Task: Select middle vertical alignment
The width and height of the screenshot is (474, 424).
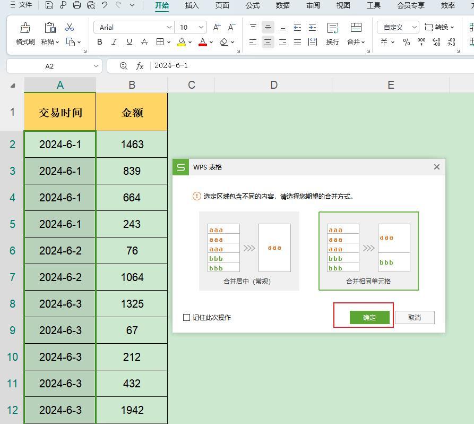Action: (x=268, y=27)
